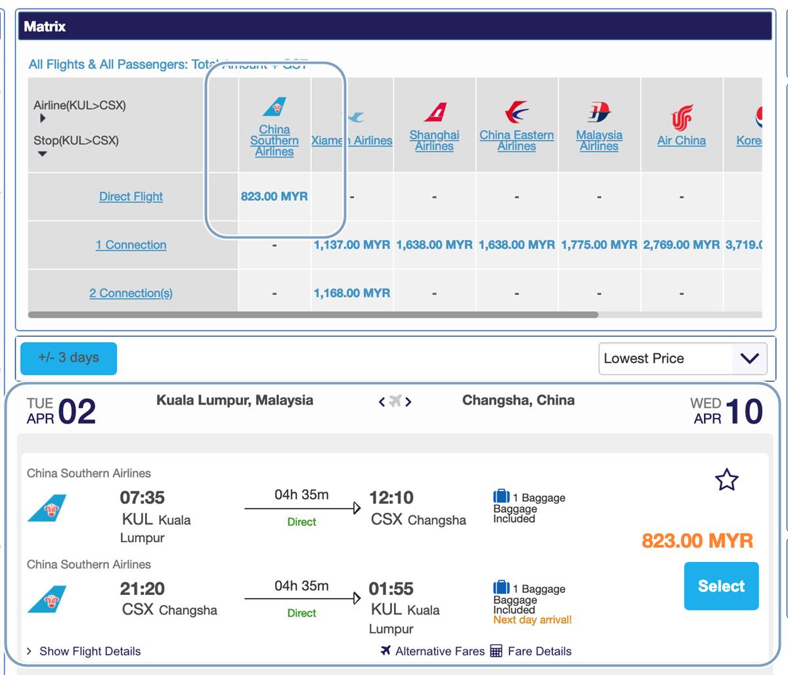Viewport: 788px width, 675px height.
Task: Click the Malaysia Airlines logo icon
Action: 599,112
